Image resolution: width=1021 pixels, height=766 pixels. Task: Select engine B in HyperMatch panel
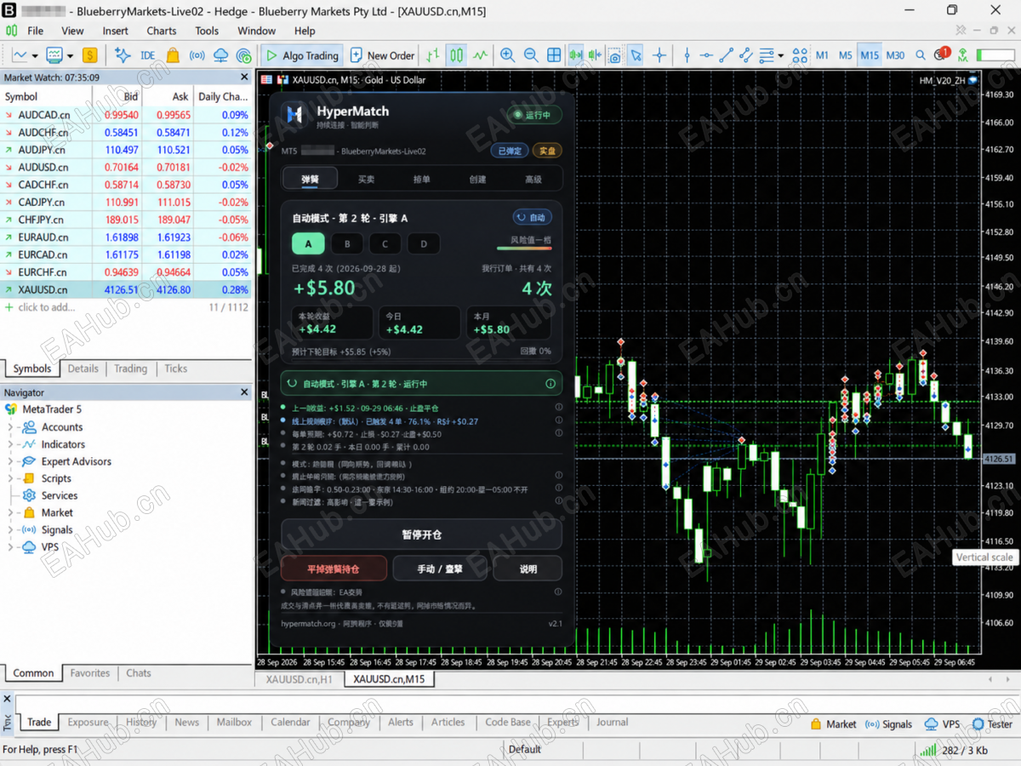click(347, 244)
